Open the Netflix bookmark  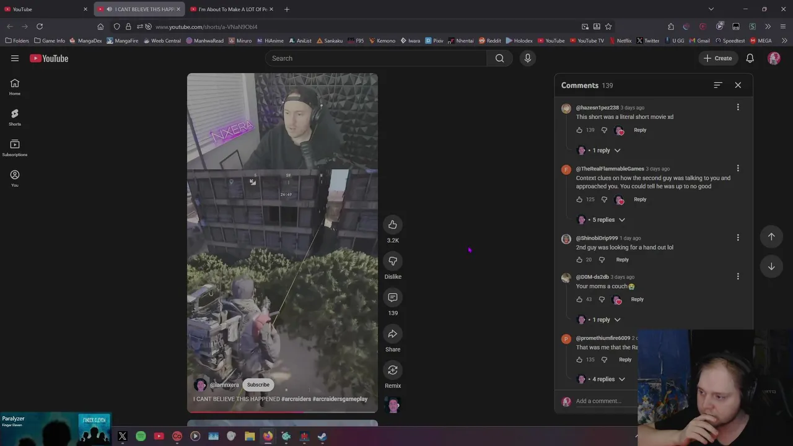coord(620,41)
